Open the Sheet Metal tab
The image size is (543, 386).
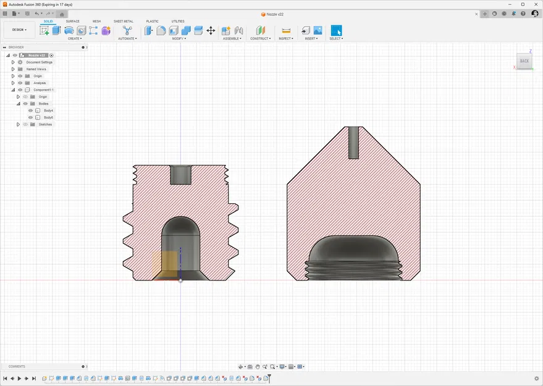122,21
